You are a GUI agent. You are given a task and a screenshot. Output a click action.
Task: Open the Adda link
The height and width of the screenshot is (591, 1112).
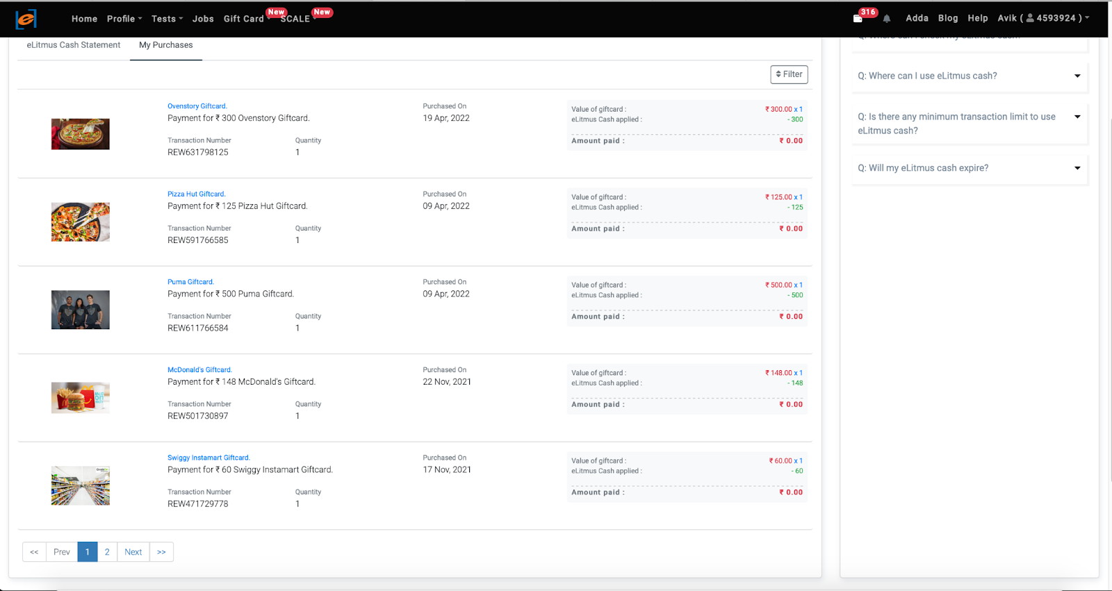pos(917,18)
